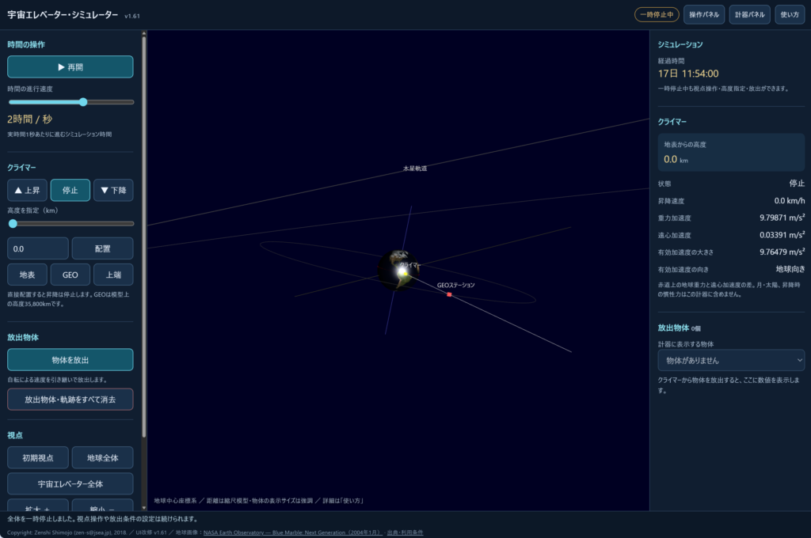Open the 計器に表示する物体 dropdown

click(x=731, y=361)
